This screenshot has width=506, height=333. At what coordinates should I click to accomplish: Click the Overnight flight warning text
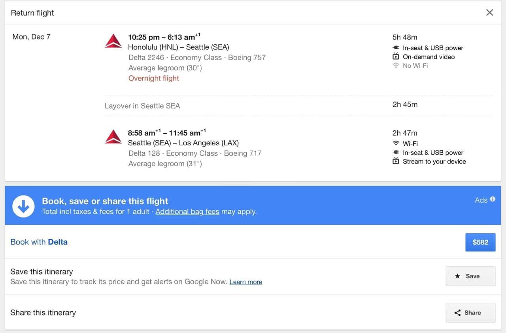coord(154,78)
